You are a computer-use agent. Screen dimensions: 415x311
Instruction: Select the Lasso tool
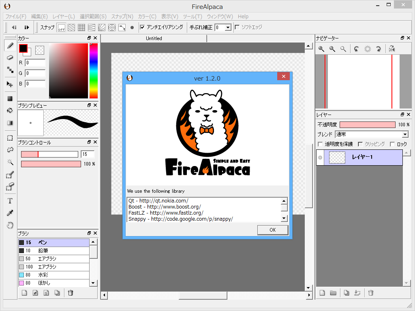(x=10, y=150)
